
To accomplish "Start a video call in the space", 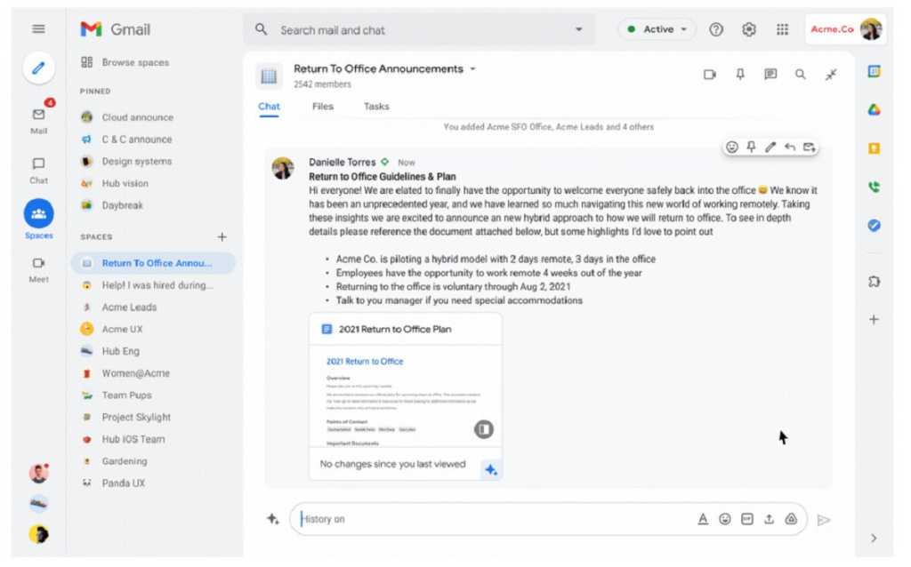I will (x=710, y=75).
